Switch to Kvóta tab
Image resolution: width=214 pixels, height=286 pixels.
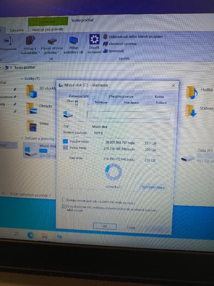[159, 97]
